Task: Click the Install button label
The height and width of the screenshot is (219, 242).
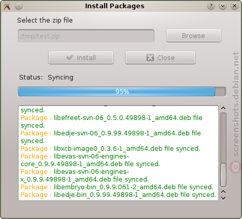Action: [x=86, y=58]
